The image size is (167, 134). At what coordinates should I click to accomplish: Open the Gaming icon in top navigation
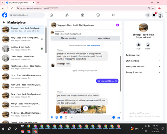tap(114, 15)
